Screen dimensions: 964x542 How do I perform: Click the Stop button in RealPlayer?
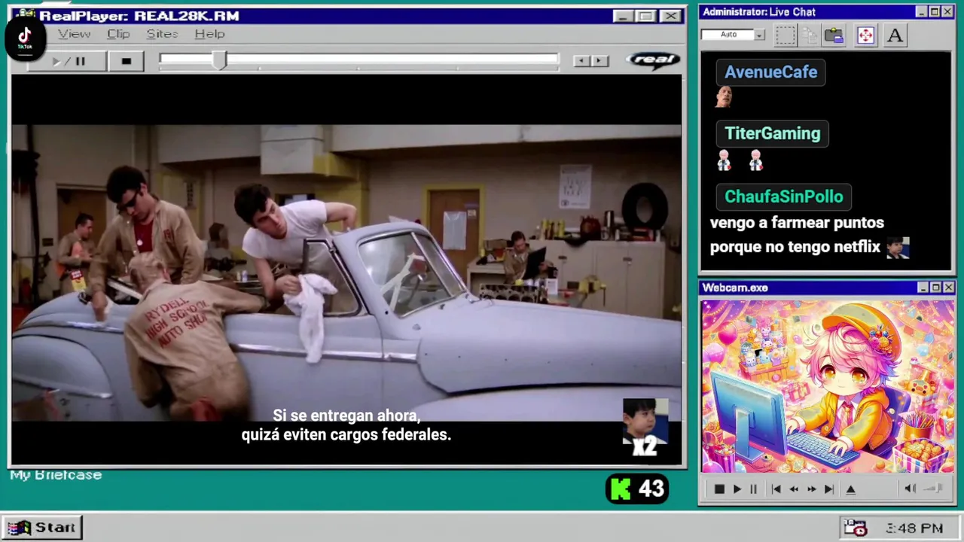click(126, 61)
